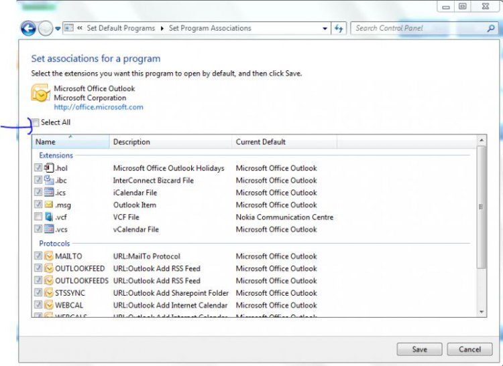Select the VCF File description text
The image size is (503, 366).
point(126,217)
